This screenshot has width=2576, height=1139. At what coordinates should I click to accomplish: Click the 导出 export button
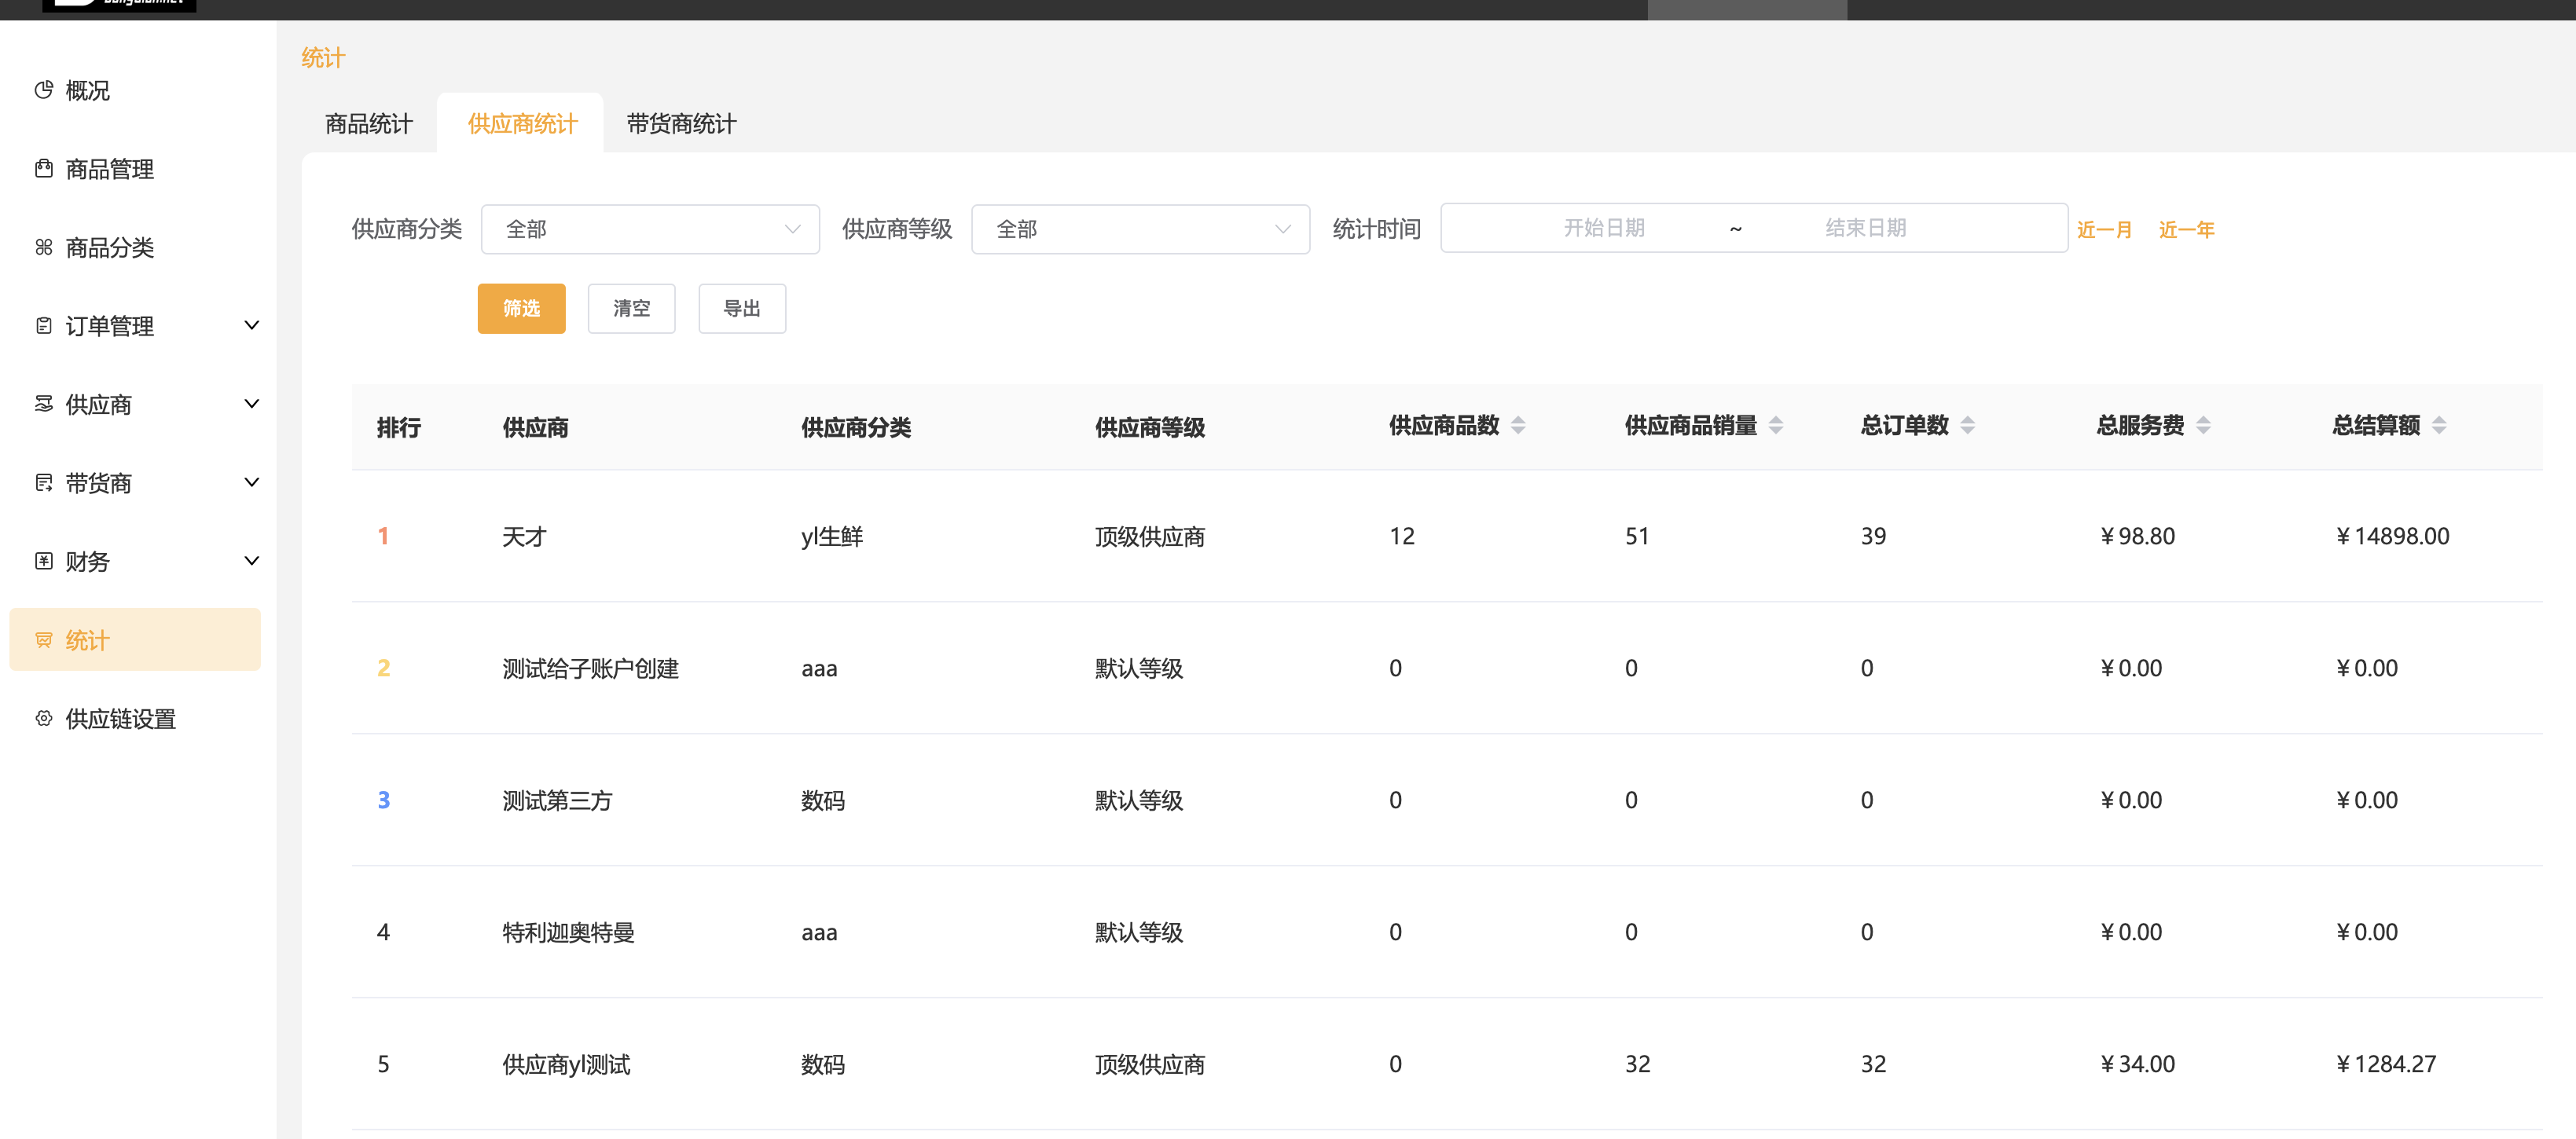(x=741, y=308)
